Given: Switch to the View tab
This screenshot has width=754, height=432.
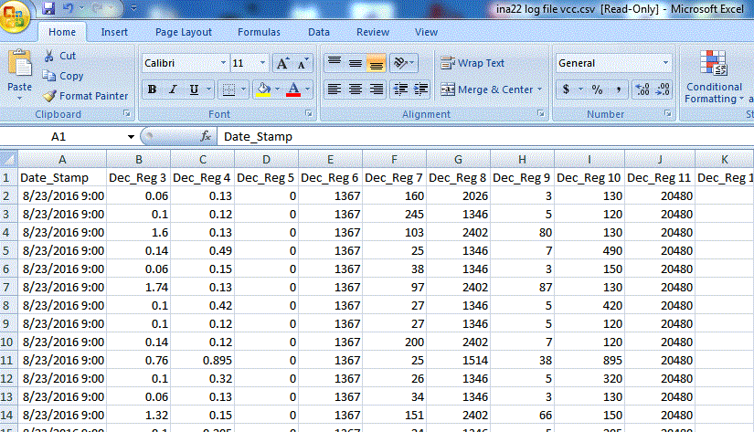Looking at the screenshot, I should coord(426,32).
